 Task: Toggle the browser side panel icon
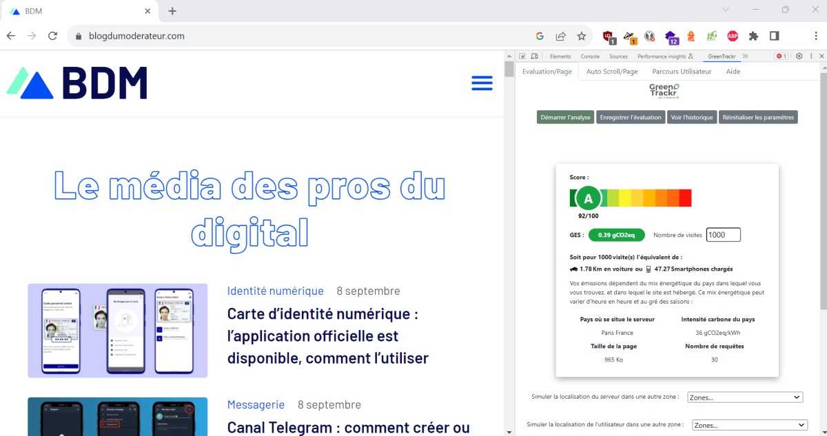[x=774, y=36]
